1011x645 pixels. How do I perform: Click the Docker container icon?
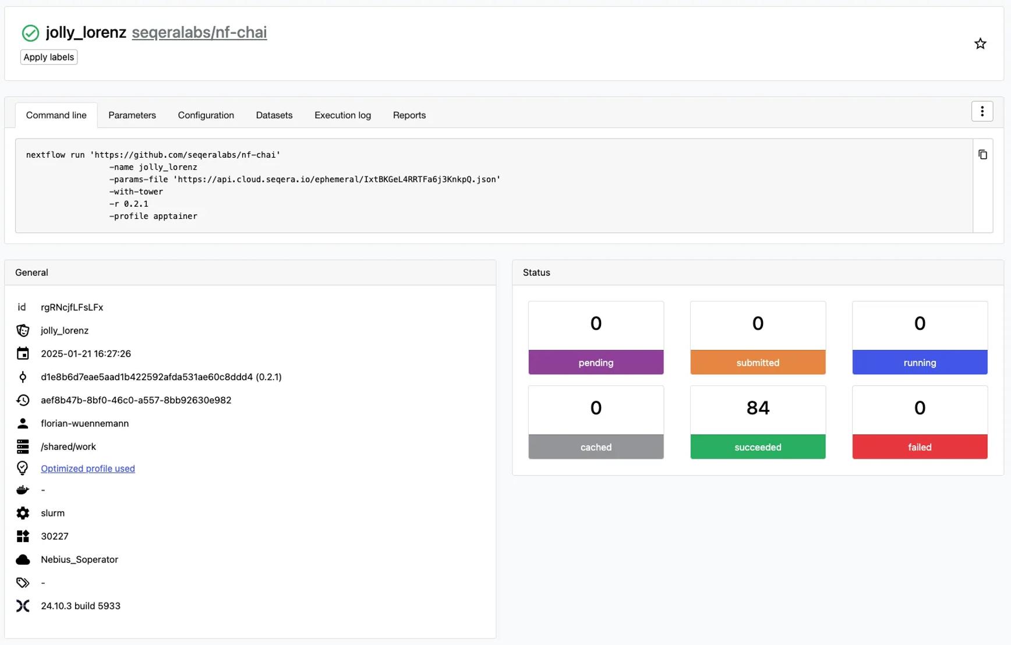23,490
